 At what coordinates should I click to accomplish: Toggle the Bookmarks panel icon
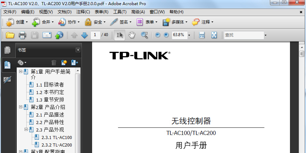(8, 65)
